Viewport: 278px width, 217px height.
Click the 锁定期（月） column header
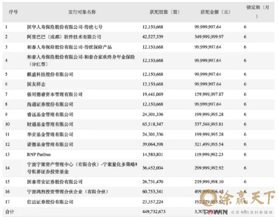click(x=257, y=12)
